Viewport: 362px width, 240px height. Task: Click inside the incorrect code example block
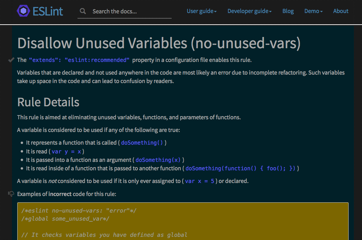coord(183,221)
